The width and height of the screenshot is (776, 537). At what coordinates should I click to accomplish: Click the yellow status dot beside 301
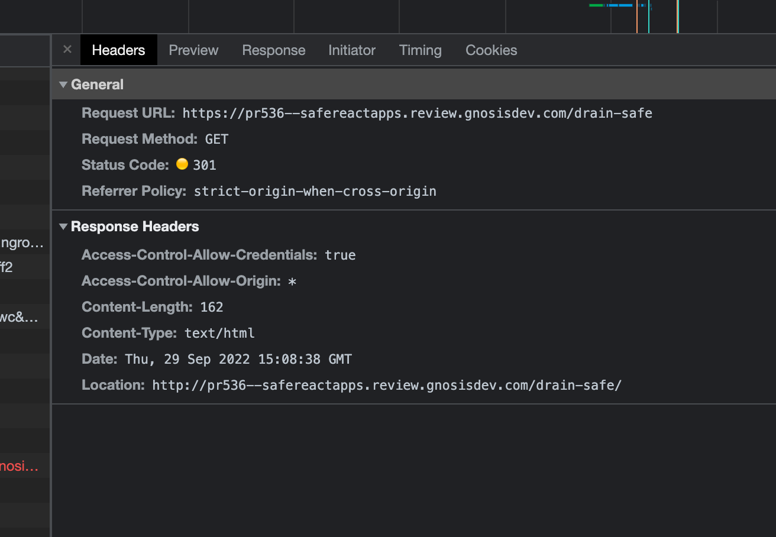click(182, 164)
